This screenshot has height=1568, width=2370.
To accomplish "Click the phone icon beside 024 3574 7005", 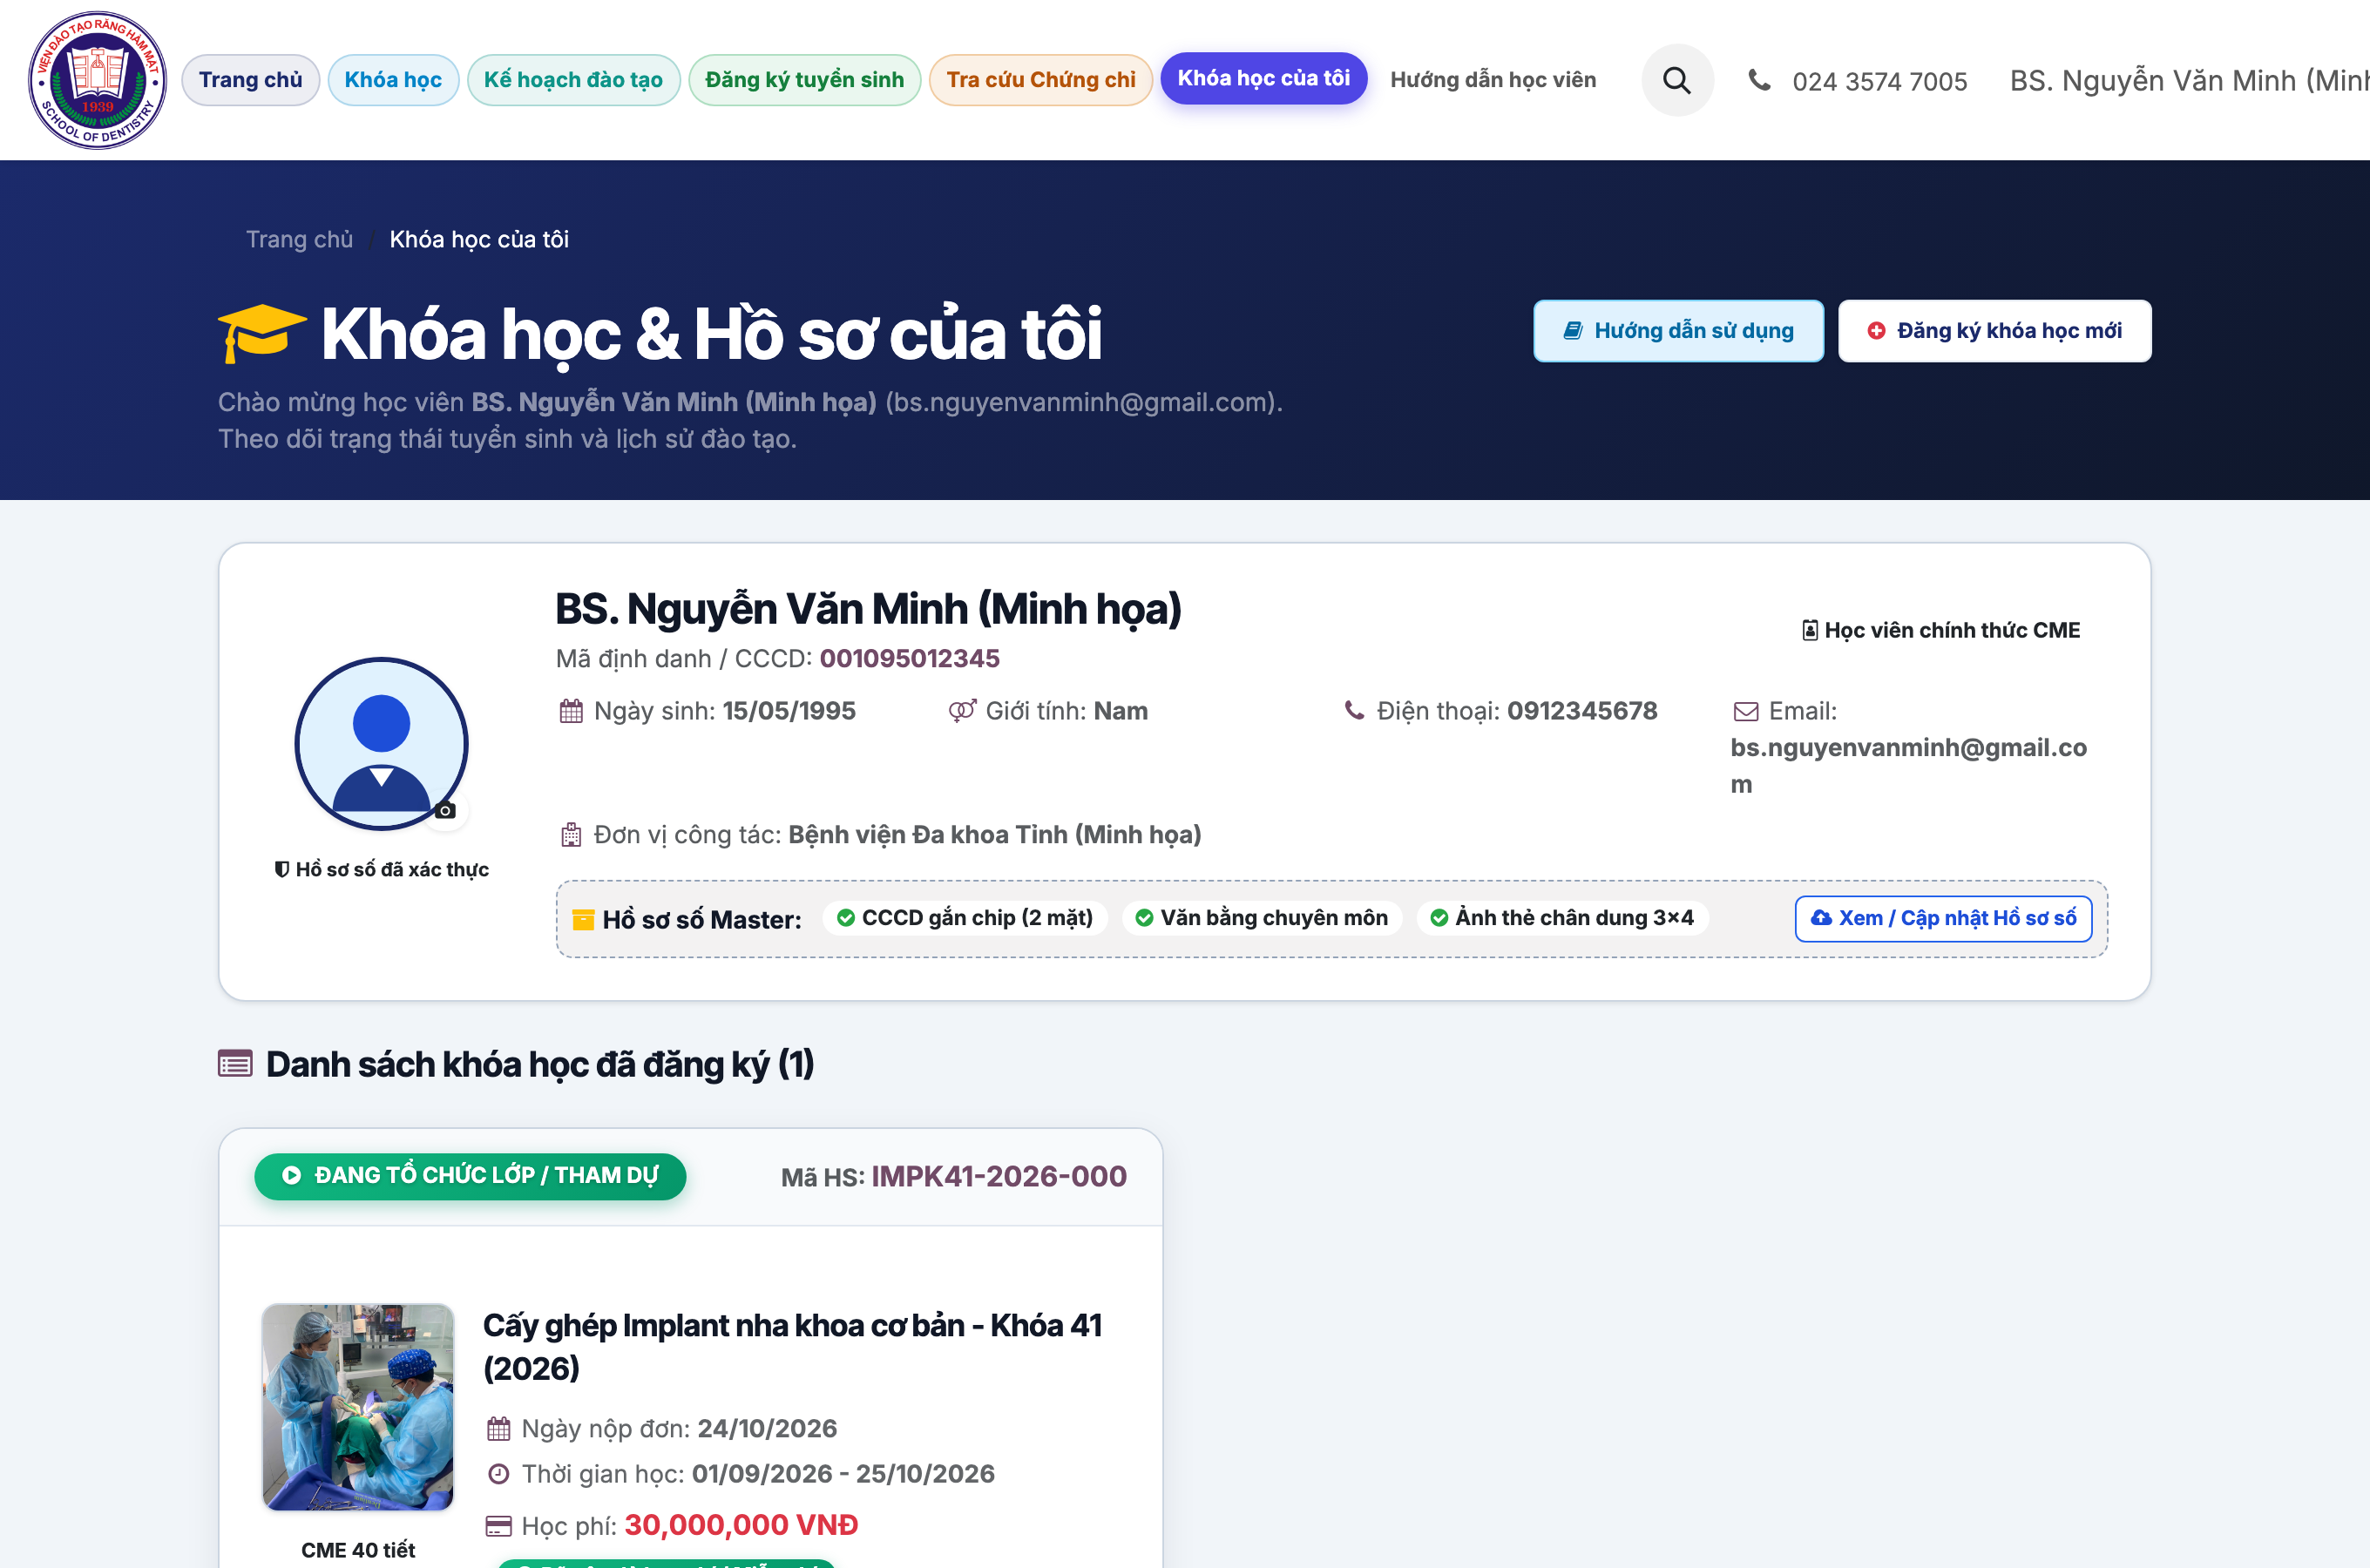I will 1759,80.
